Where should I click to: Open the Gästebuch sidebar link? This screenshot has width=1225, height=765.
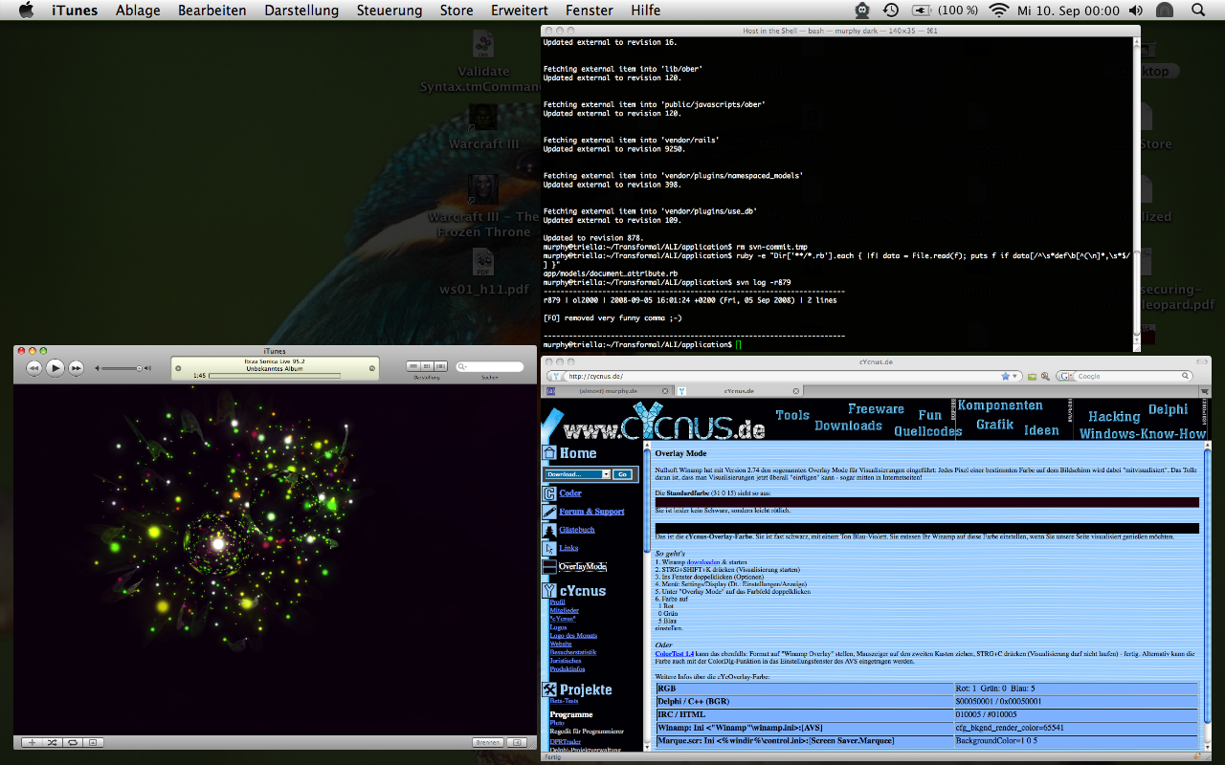pyautogui.click(x=577, y=529)
